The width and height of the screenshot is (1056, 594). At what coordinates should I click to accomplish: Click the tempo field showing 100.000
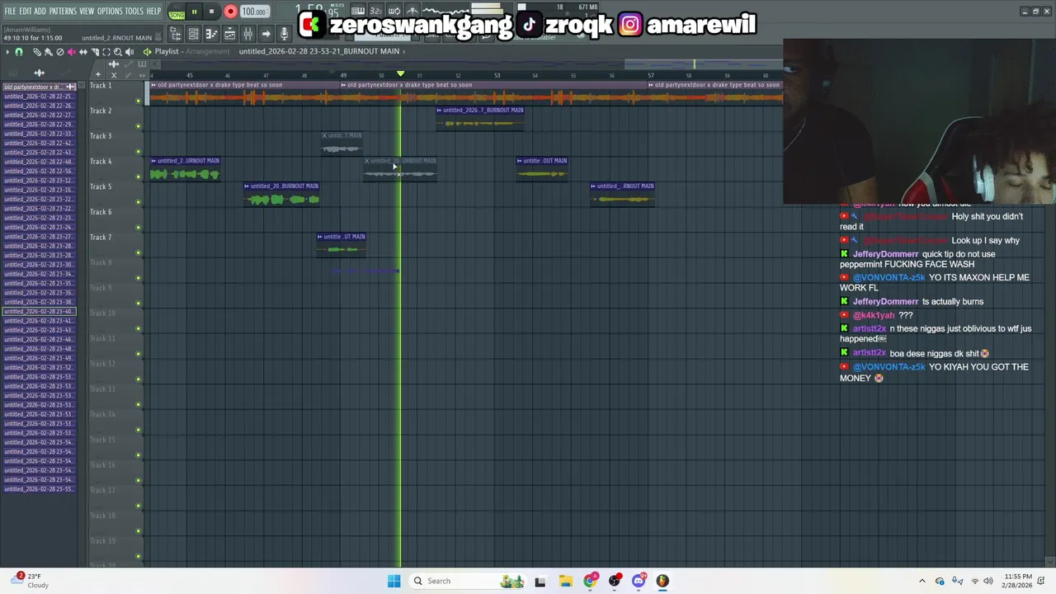(x=254, y=12)
